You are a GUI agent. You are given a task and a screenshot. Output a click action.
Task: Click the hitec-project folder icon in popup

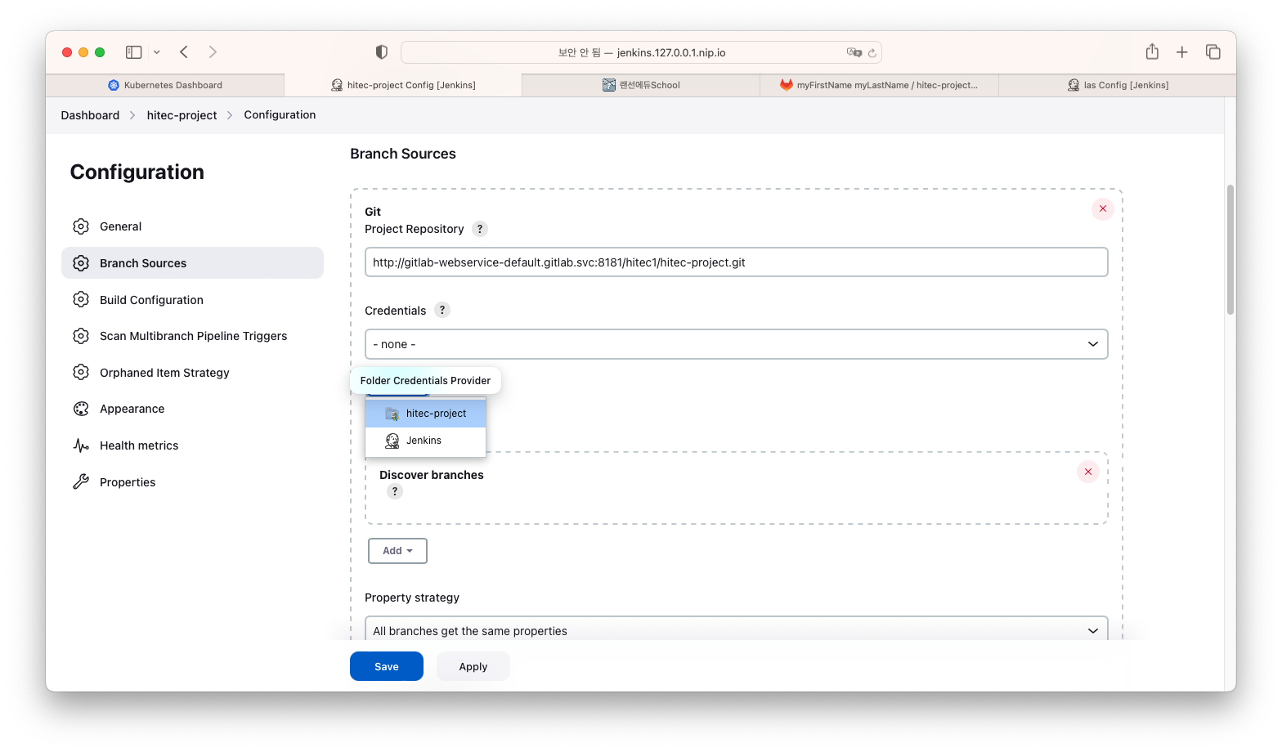[x=392, y=414]
